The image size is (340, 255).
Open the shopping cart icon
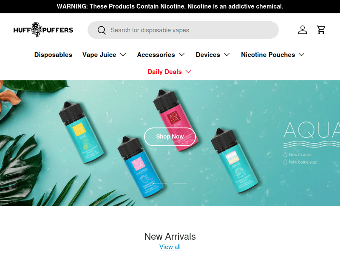click(321, 30)
